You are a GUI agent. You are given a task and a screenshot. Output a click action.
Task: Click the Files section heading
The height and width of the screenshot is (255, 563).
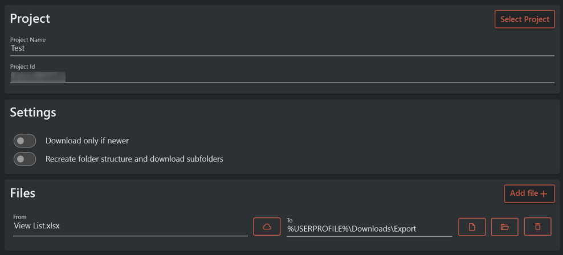coord(23,193)
